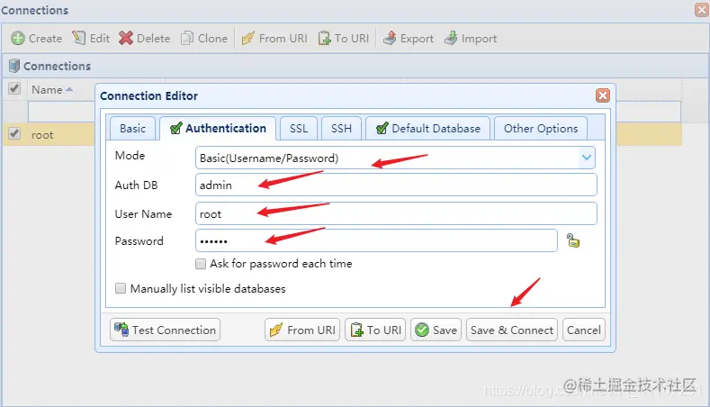Click Cancel in Connection Editor

point(584,330)
